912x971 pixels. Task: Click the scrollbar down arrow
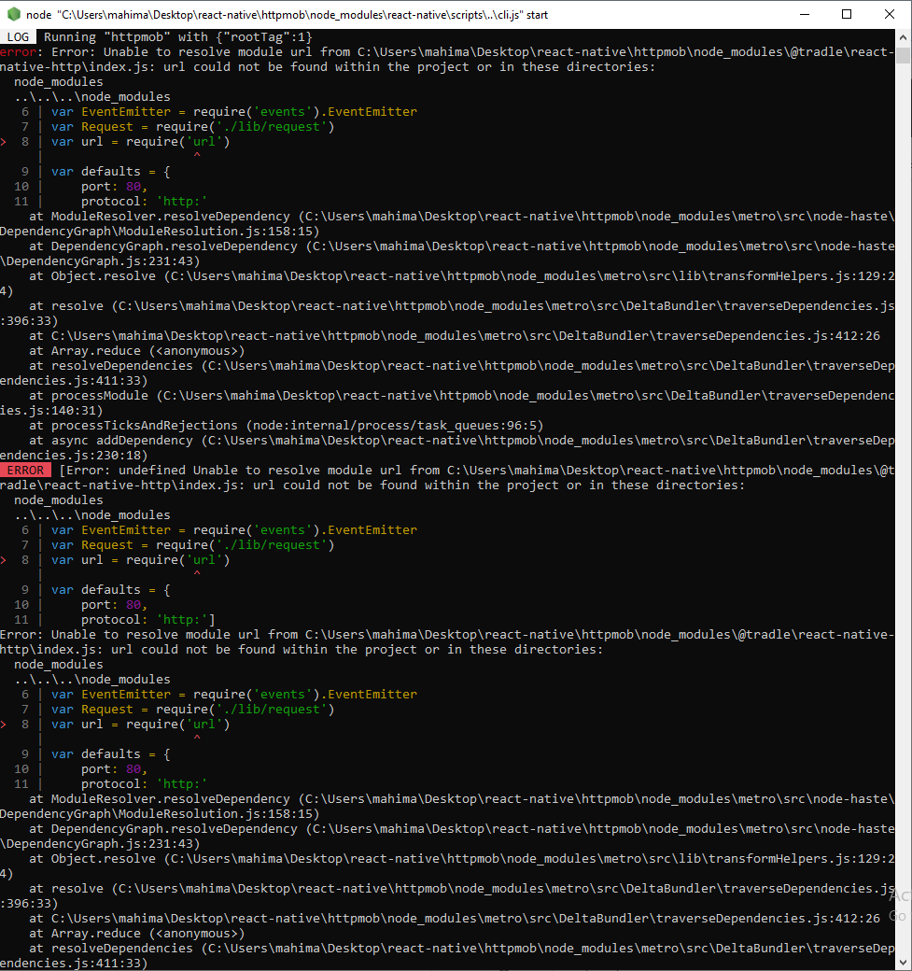pos(904,963)
